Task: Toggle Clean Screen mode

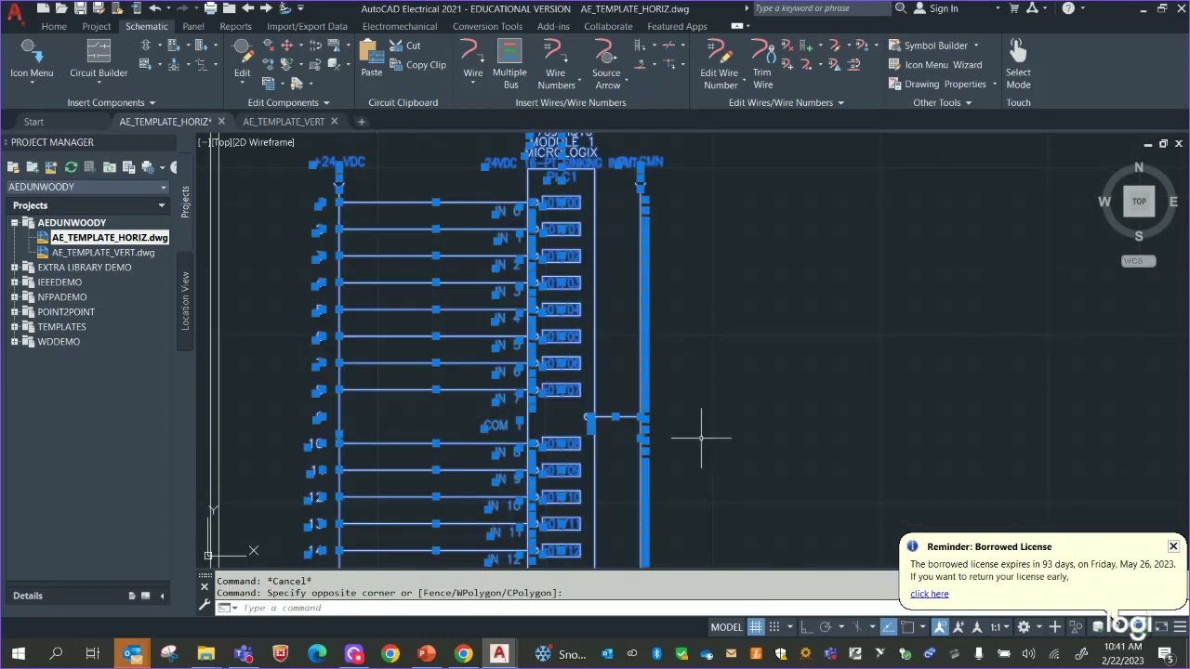Action: [1161, 626]
